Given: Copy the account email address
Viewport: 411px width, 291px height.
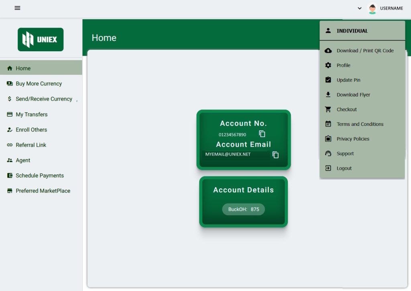Looking at the screenshot, I should 275,155.
